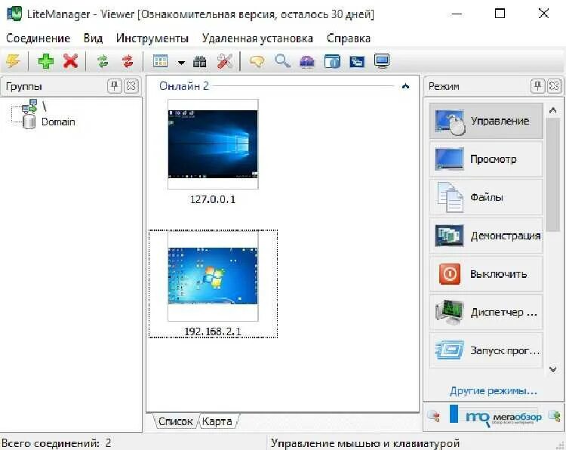Add new connection with green plus

46,61
